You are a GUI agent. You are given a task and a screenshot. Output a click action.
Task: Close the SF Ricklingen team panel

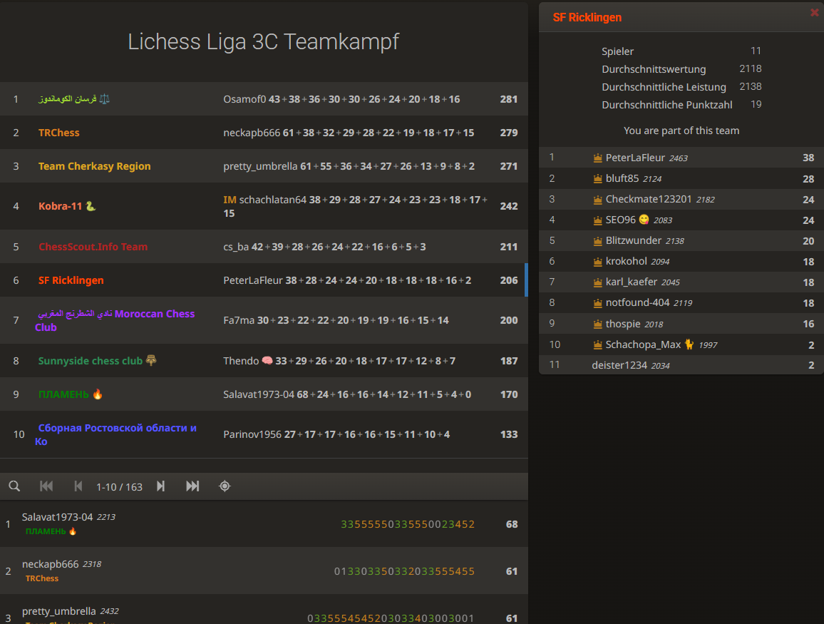pyautogui.click(x=814, y=12)
